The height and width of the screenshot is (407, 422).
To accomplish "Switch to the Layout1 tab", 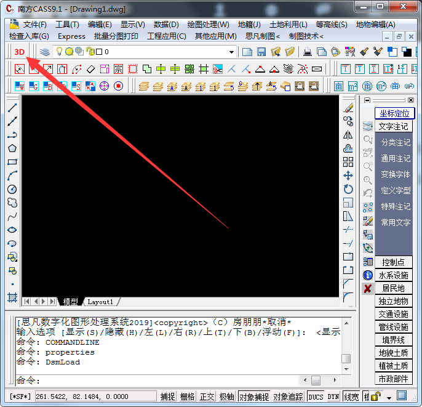I will (x=100, y=302).
